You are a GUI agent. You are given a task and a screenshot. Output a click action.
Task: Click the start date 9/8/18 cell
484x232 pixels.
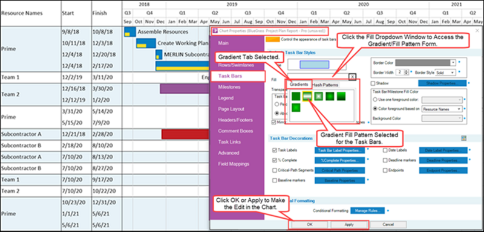pos(76,32)
